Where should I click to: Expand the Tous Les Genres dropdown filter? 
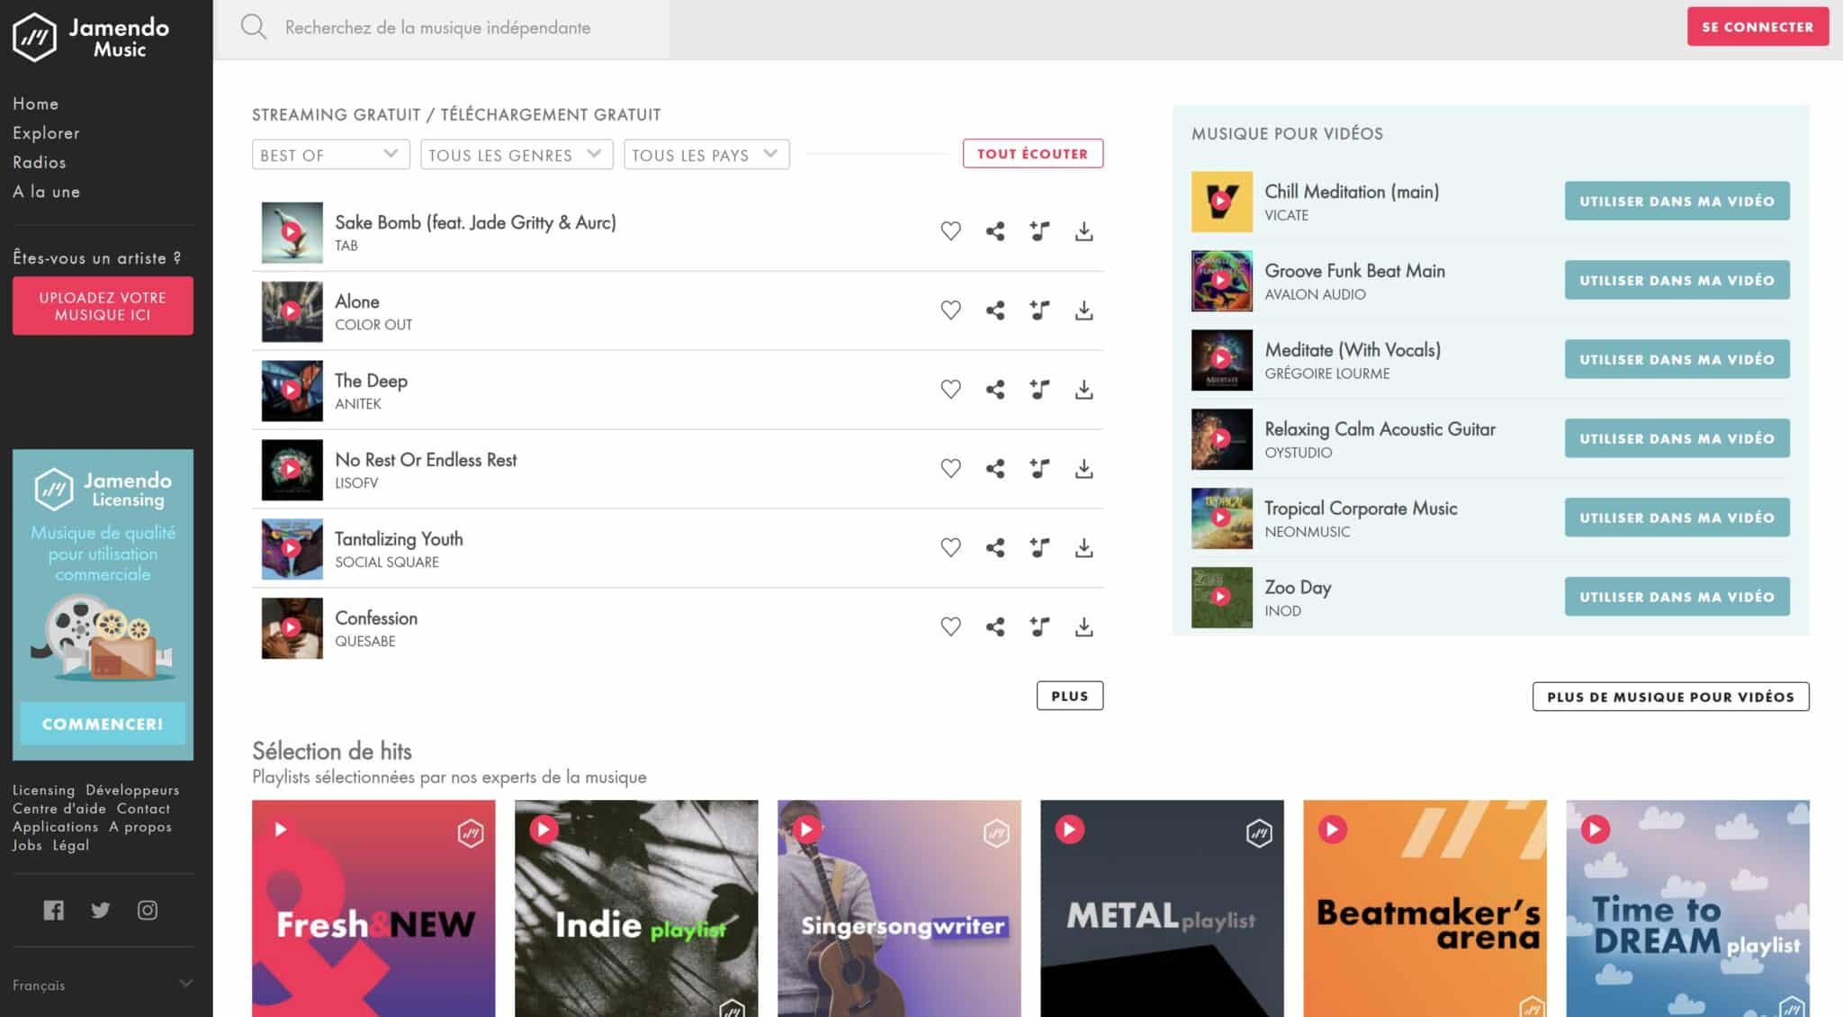[x=513, y=154]
